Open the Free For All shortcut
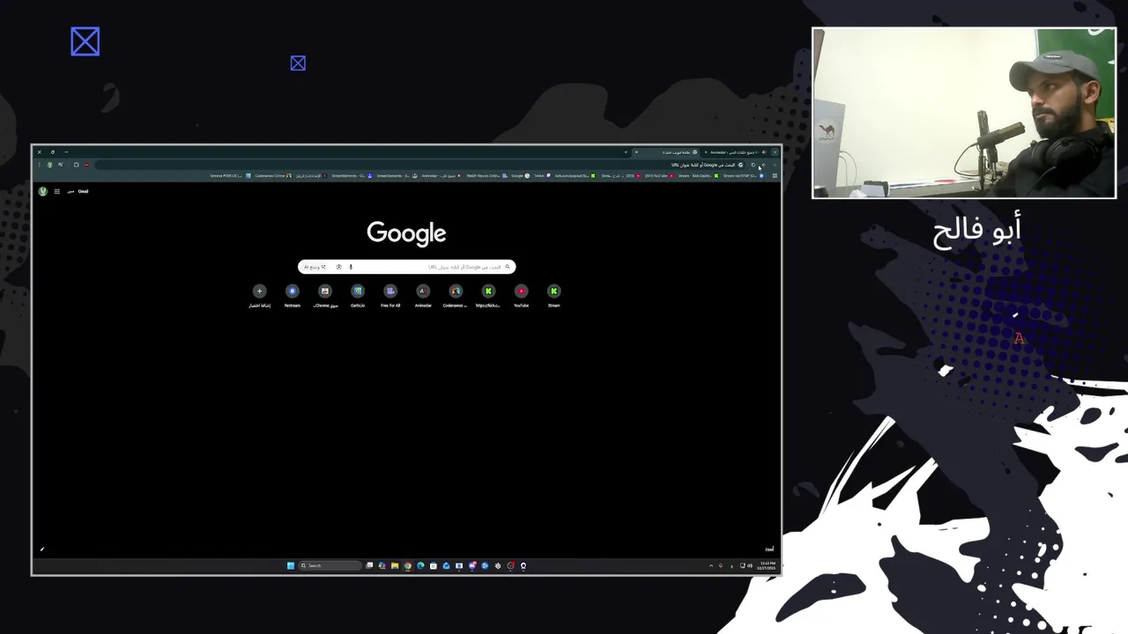1128x634 pixels. point(390,294)
